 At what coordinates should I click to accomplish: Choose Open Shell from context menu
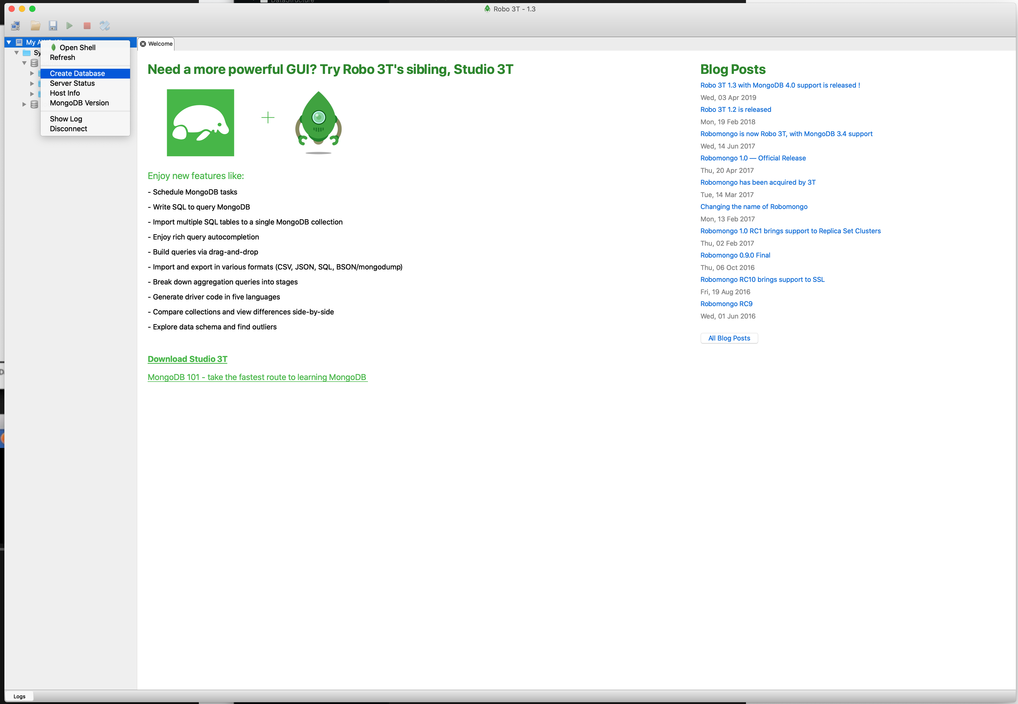[77, 48]
